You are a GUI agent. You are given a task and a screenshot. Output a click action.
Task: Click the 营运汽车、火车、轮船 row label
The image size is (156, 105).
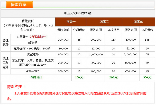33,63
